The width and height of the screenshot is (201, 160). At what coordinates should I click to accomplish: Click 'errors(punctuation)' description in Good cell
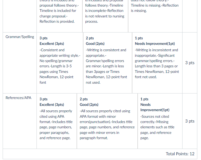95,122
